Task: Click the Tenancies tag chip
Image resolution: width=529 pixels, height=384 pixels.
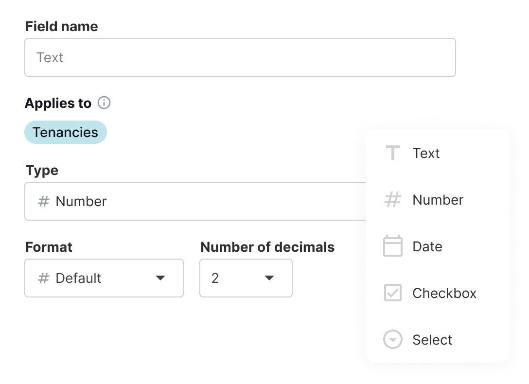Action: [x=65, y=132]
